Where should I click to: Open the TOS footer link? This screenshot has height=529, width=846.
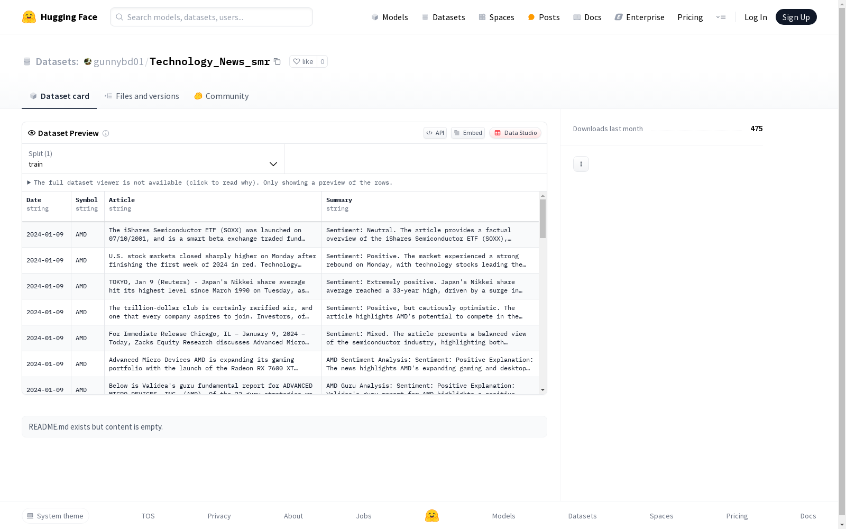pyautogui.click(x=148, y=516)
